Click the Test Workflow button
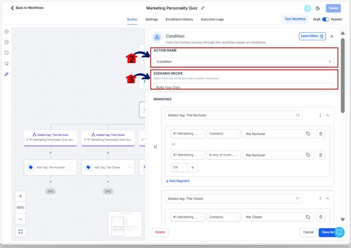 coord(295,19)
